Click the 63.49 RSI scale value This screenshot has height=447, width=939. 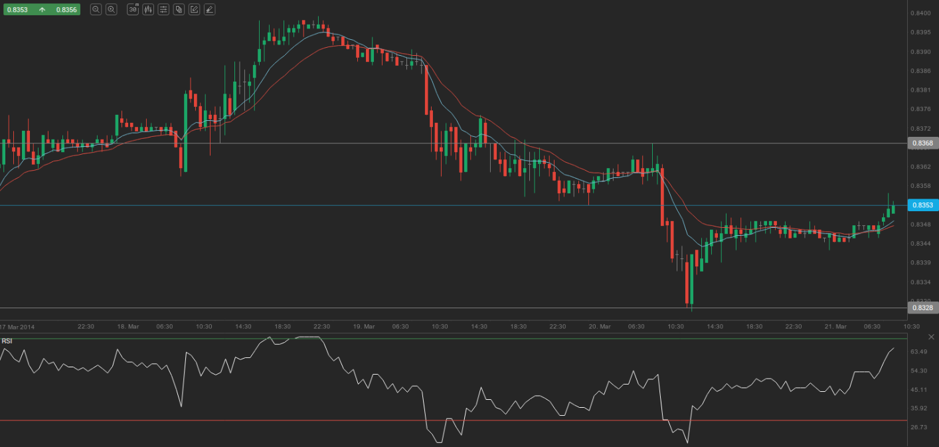pos(919,351)
